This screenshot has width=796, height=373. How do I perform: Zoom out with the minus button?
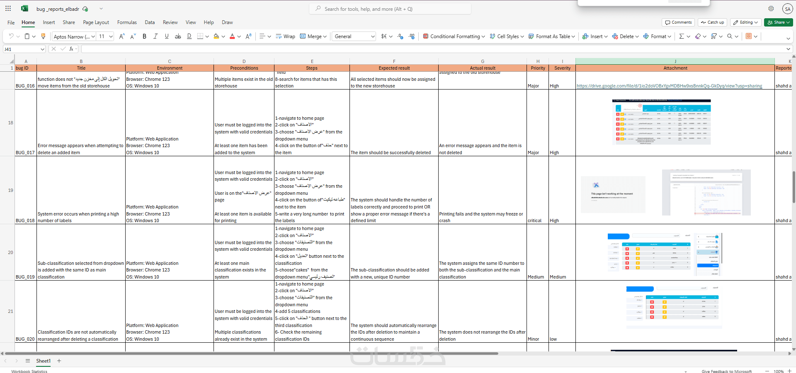pos(767,371)
